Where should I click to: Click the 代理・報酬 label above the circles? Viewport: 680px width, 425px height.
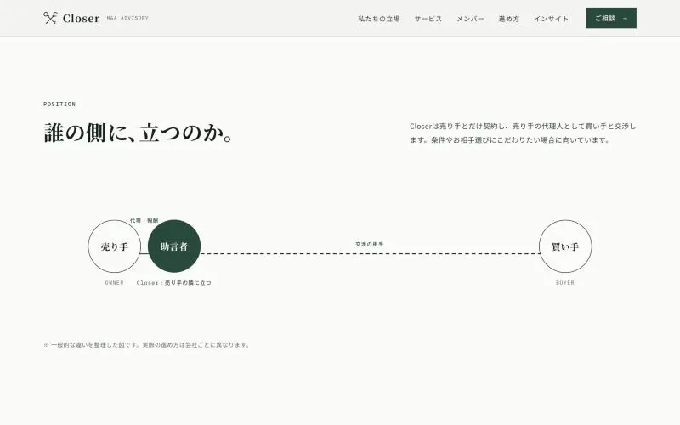point(144,221)
